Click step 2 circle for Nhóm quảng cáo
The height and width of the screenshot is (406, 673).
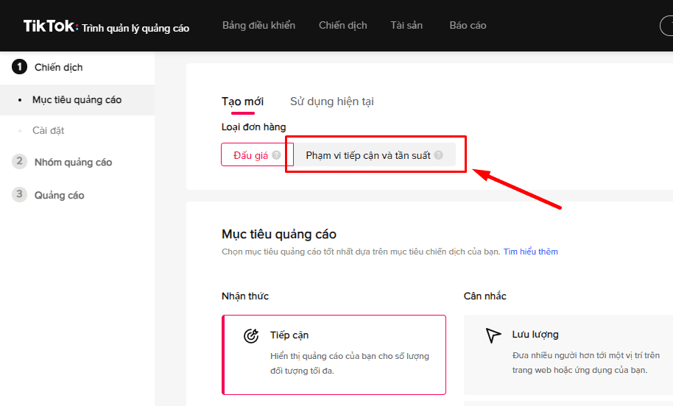(x=20, y=162)
